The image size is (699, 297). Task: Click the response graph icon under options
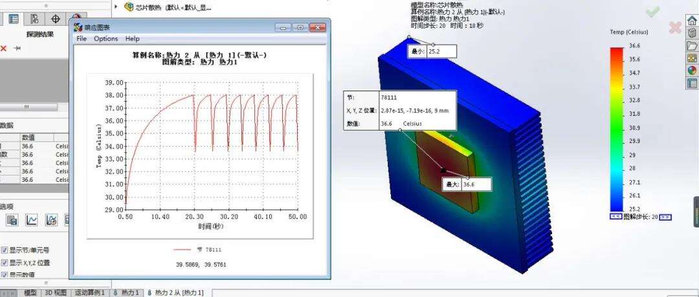pos(51,219)
